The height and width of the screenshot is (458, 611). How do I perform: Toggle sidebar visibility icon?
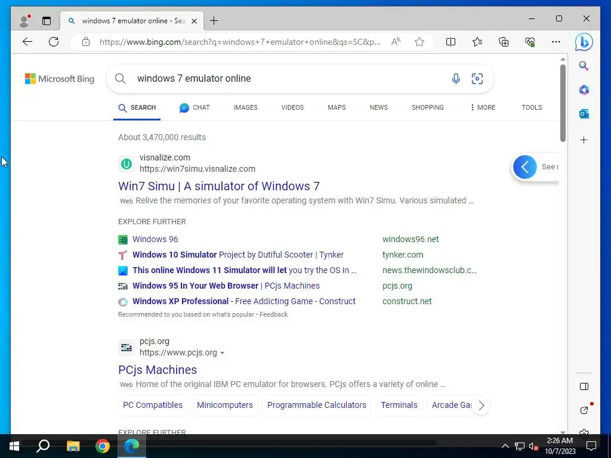tap(584, 386)
